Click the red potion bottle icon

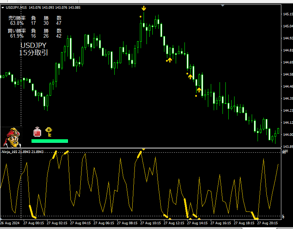37,131
